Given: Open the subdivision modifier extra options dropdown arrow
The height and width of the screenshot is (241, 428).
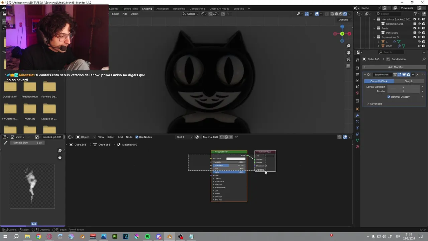Looking at the screenshot, I should pyautogui.click(x=413, y=75).
